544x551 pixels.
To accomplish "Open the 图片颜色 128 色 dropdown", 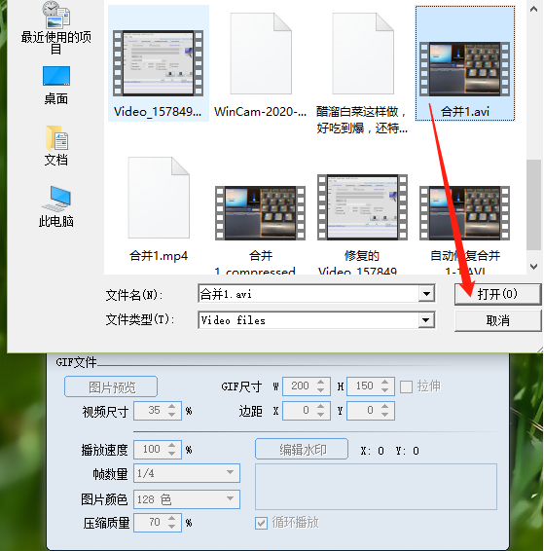I will [187, 499].
